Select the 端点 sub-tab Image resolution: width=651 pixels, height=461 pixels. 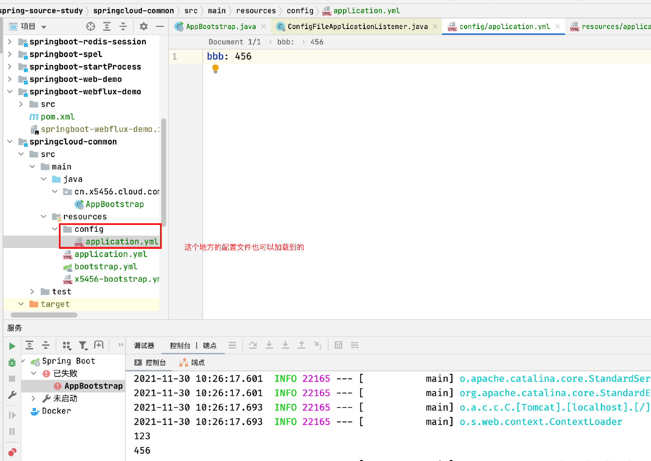coord(192,362)
